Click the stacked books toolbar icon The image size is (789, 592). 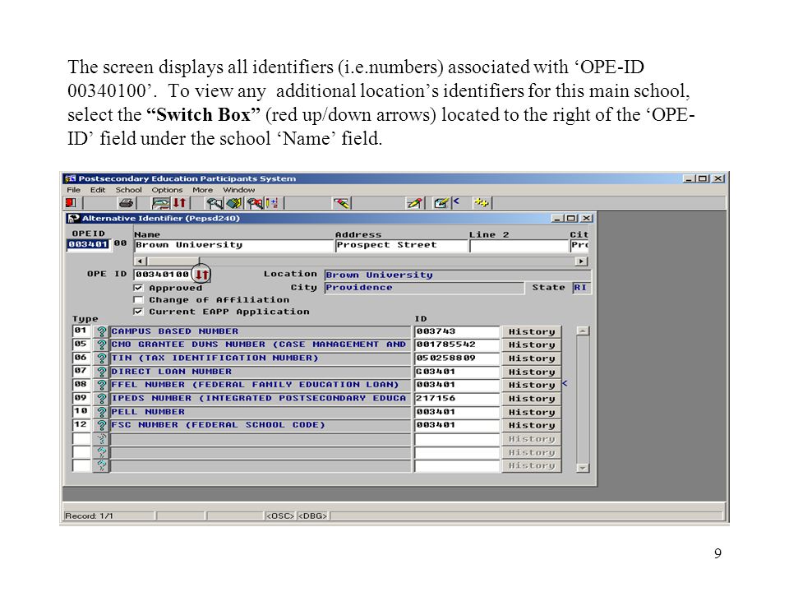234,203
